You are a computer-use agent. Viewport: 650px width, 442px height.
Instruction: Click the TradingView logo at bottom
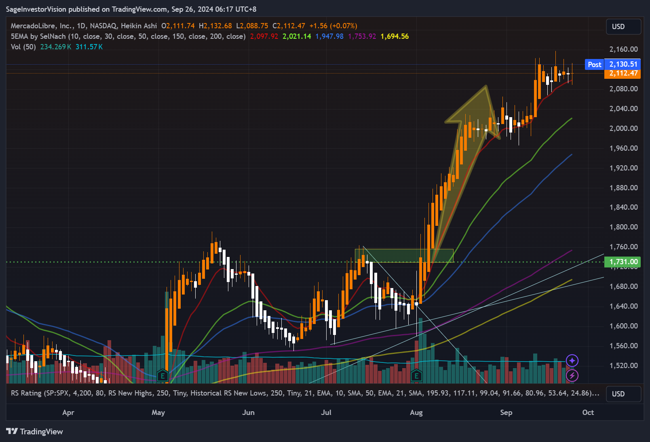[35, 431]
